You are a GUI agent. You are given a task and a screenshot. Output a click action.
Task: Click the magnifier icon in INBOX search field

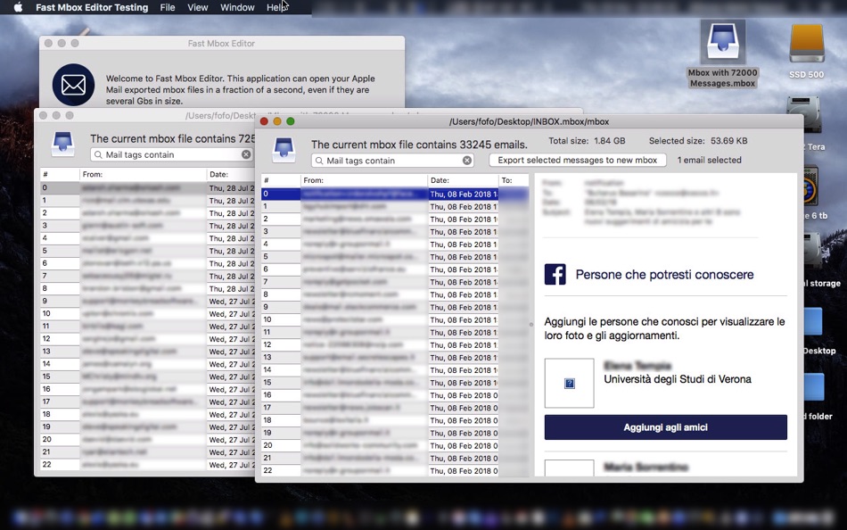319,161
